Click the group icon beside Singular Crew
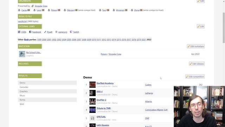225x127 pixels. pos(33,6)
